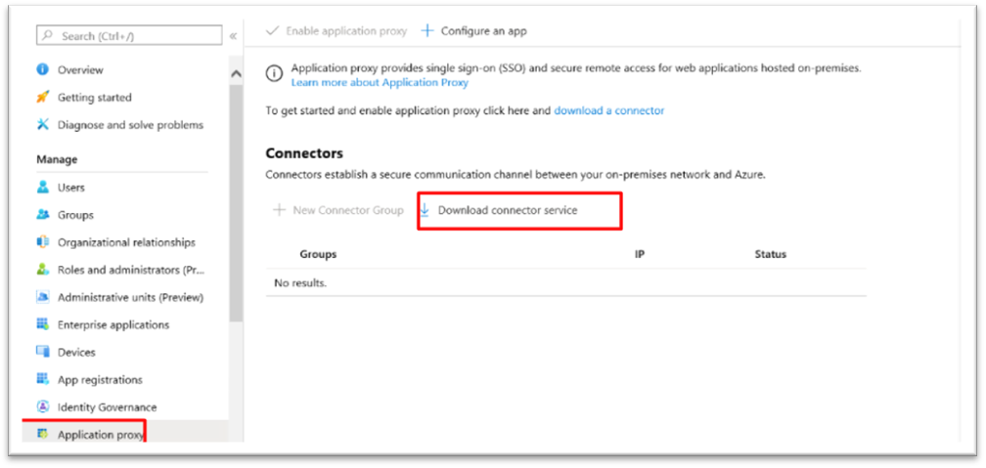
Task: Click Download connector service button
Action: pos(499,210)
